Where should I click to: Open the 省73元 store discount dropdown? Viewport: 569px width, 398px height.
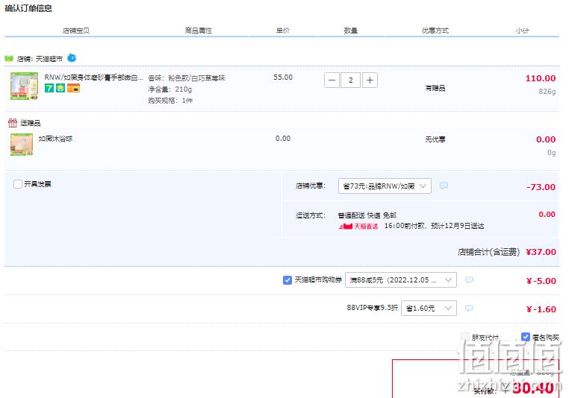pos(385,186)
